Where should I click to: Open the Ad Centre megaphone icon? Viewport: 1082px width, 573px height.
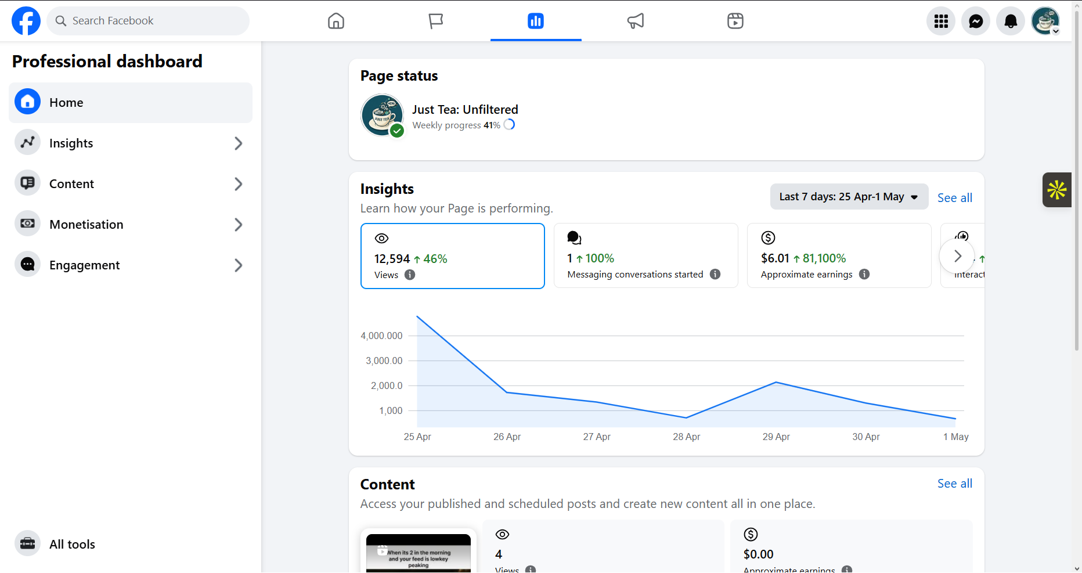(x=636, y=21)
